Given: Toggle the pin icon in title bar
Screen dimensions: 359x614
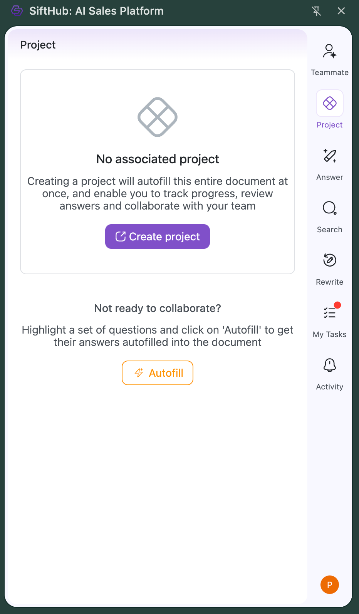Looking at the screenshot, I should tap(316, 11).
